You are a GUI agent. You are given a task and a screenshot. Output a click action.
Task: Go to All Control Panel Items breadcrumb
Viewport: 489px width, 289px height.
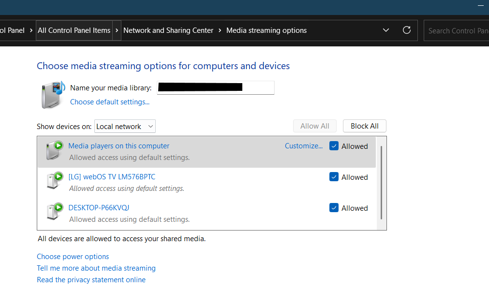coord(74,30)
